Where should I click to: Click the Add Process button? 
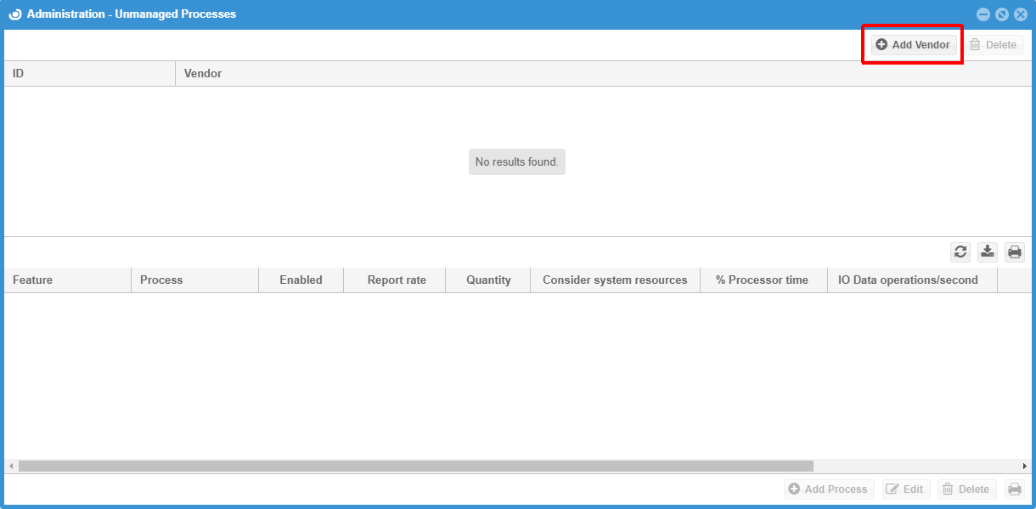828,489
